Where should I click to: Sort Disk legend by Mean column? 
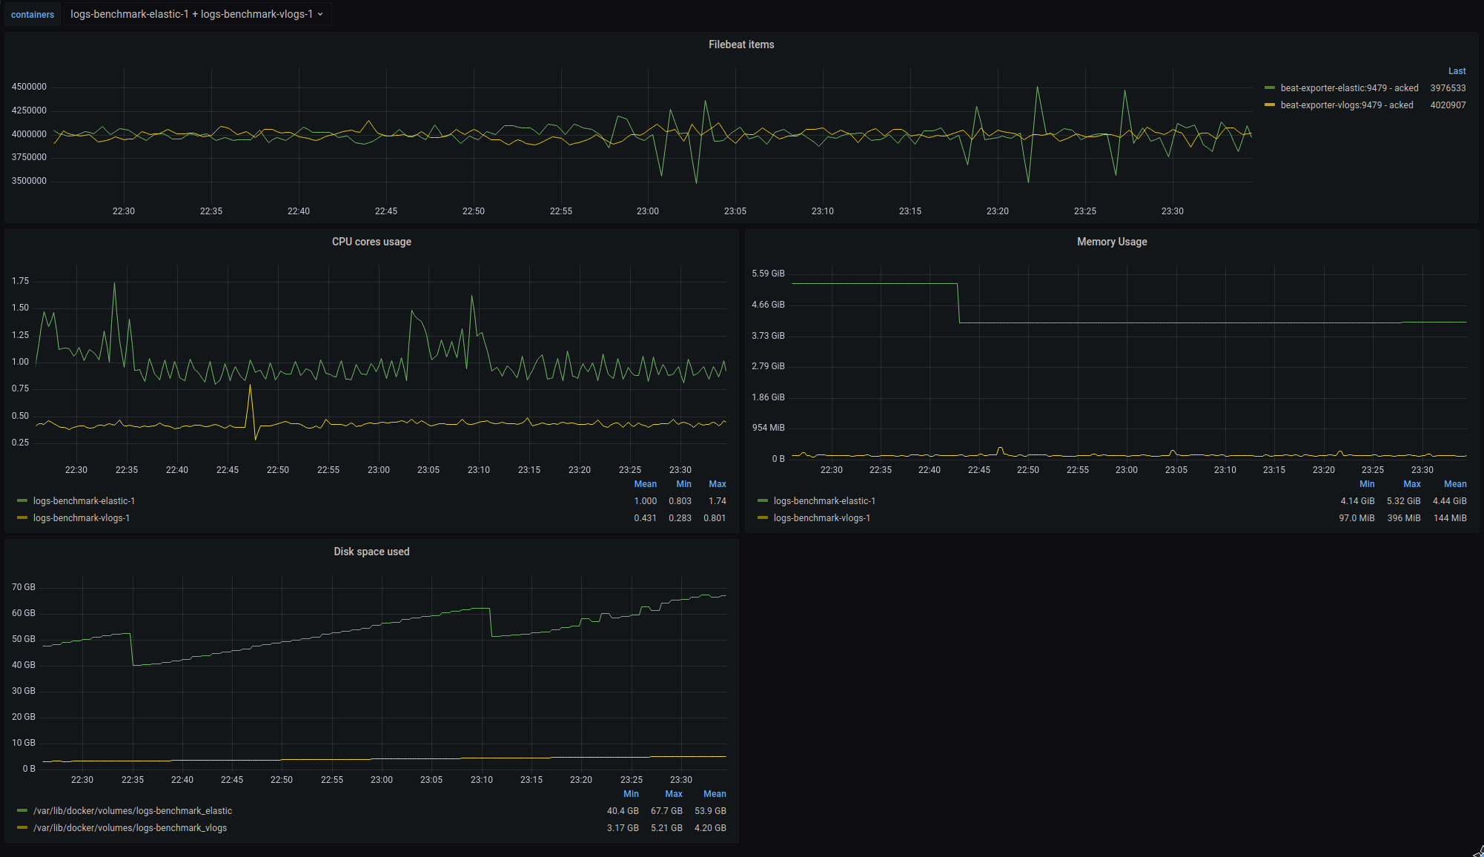(x=715, y=794)
